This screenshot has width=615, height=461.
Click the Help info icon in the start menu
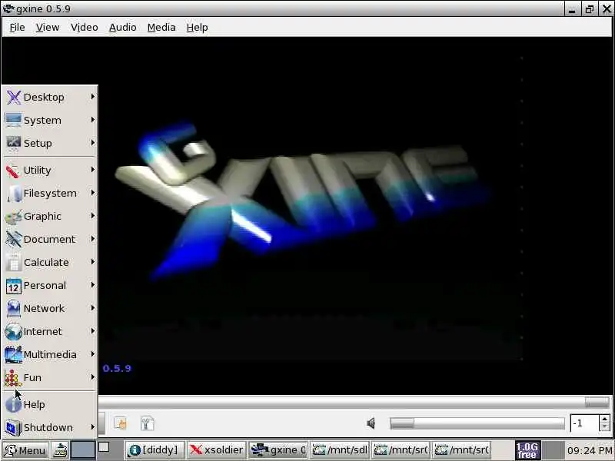coord(13,405)
